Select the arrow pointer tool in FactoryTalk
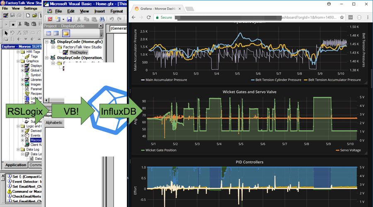The width and height of the screenshot is (373, 207). 6,33
